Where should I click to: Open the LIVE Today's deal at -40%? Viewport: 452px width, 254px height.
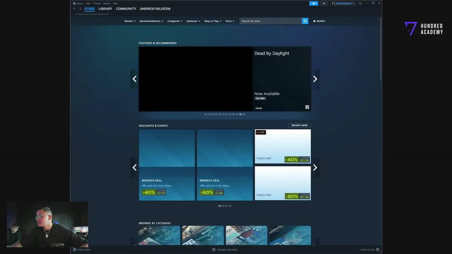[283, 146]
